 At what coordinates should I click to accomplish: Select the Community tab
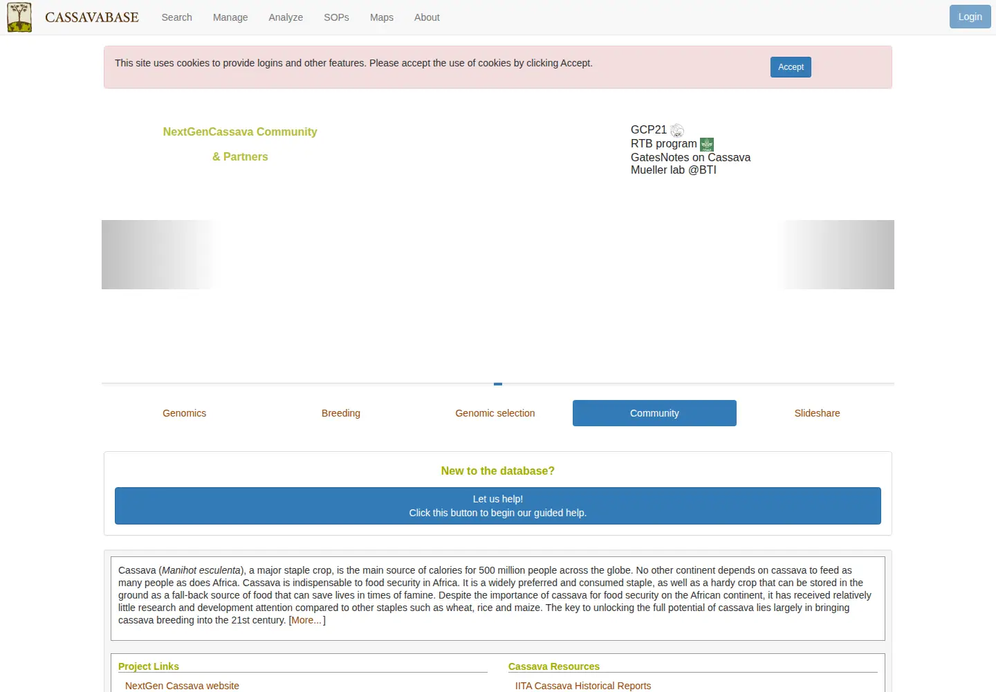pos(654,413)
